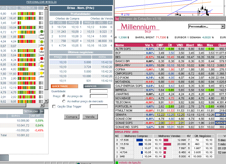
Task: Click the vertical scrollbar thumb of stock list
Action: (46, 50)
